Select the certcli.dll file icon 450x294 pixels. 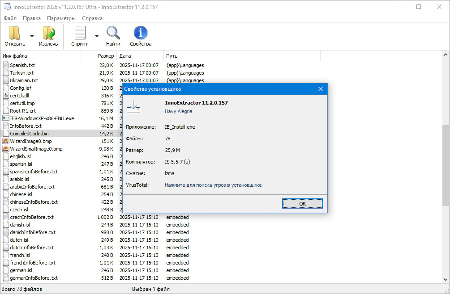click(x=6, y=96)
